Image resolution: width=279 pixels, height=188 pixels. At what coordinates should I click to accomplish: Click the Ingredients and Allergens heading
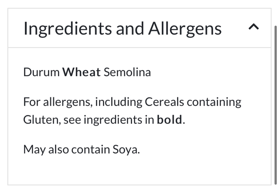click(x=122, y=29)
